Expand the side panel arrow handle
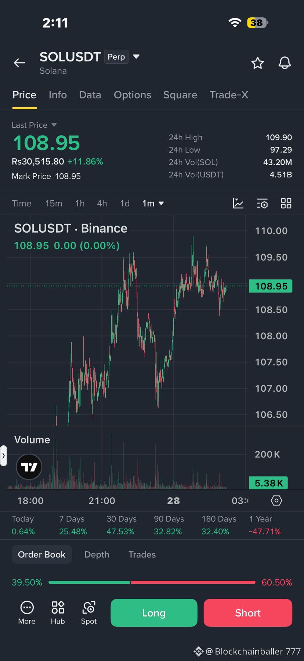 click(x=3, y=456)
